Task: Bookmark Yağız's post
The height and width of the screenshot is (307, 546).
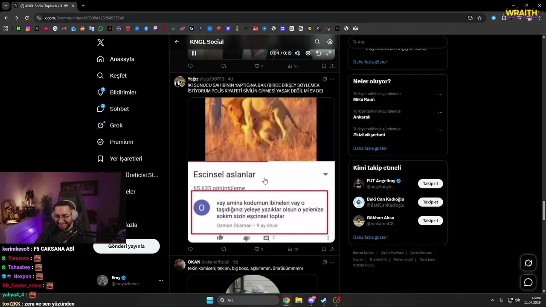Action: pos(324,249)
